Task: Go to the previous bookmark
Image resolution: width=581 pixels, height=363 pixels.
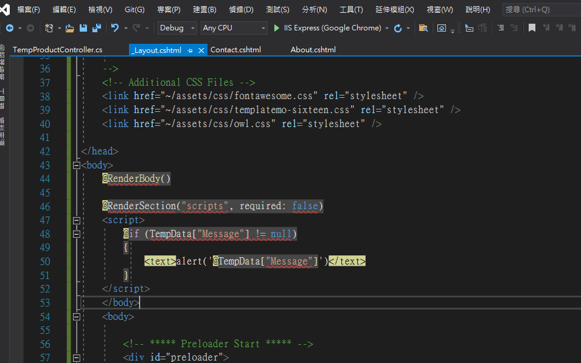Action: tap(546, 28)
